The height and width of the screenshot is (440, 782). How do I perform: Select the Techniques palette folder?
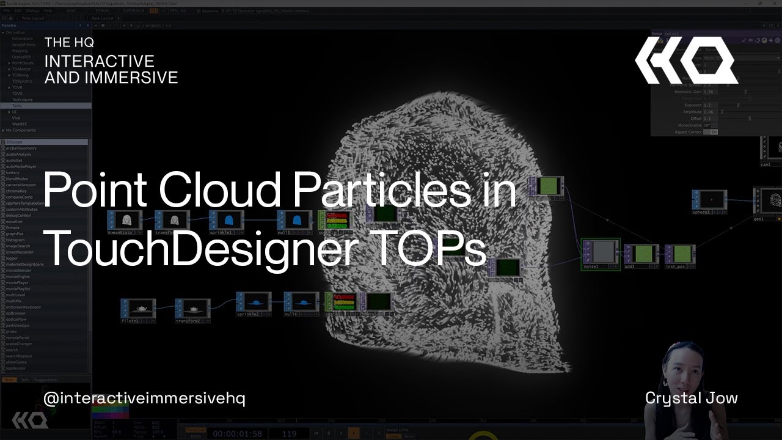coord(22,100)
